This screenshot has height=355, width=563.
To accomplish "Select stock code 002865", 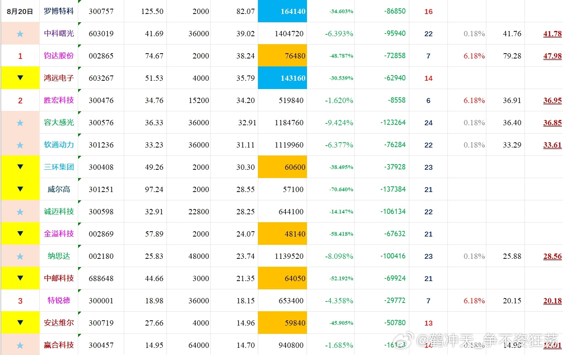I will pos(101,56).
